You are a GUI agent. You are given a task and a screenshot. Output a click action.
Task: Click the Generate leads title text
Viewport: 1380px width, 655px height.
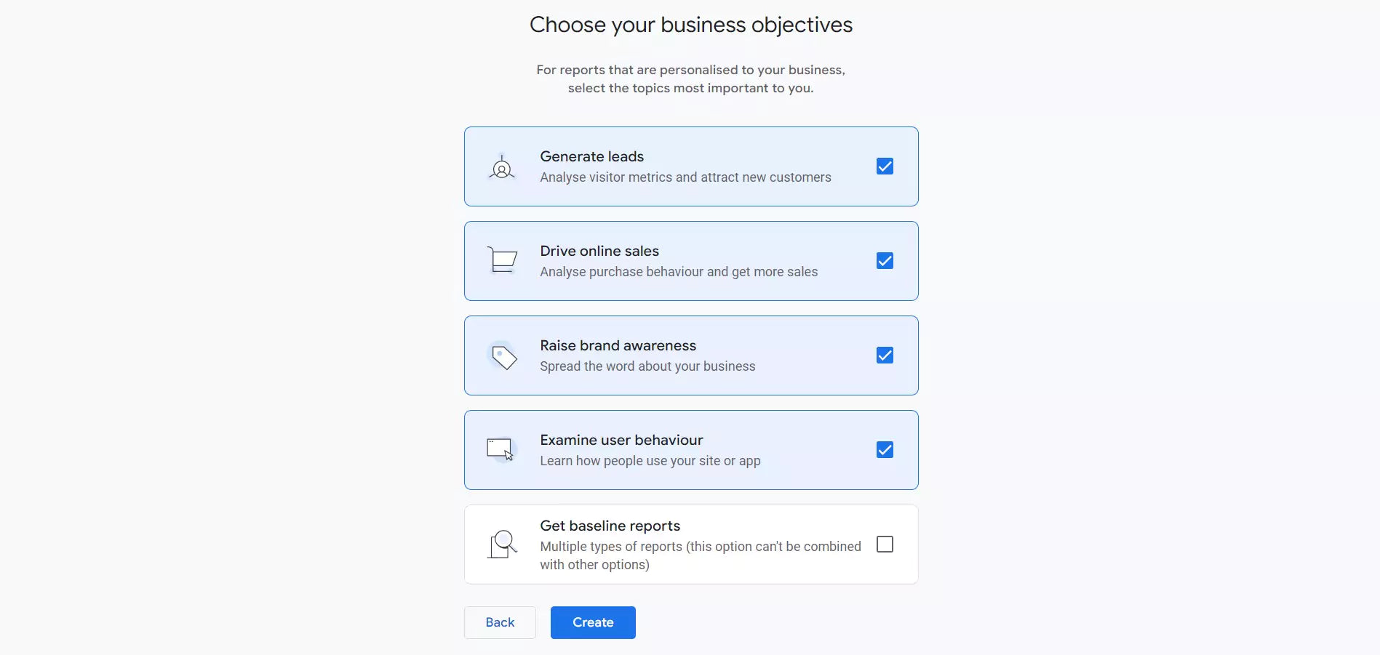tap(591, 156)
